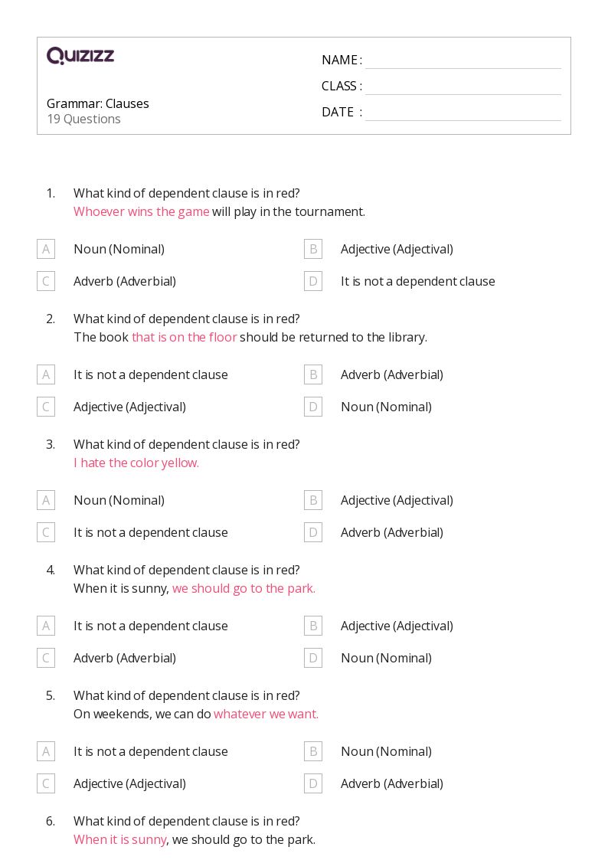Click the CLASS blank line
Image resolution: width=608 pixels, height=860 pixels.
463,87
